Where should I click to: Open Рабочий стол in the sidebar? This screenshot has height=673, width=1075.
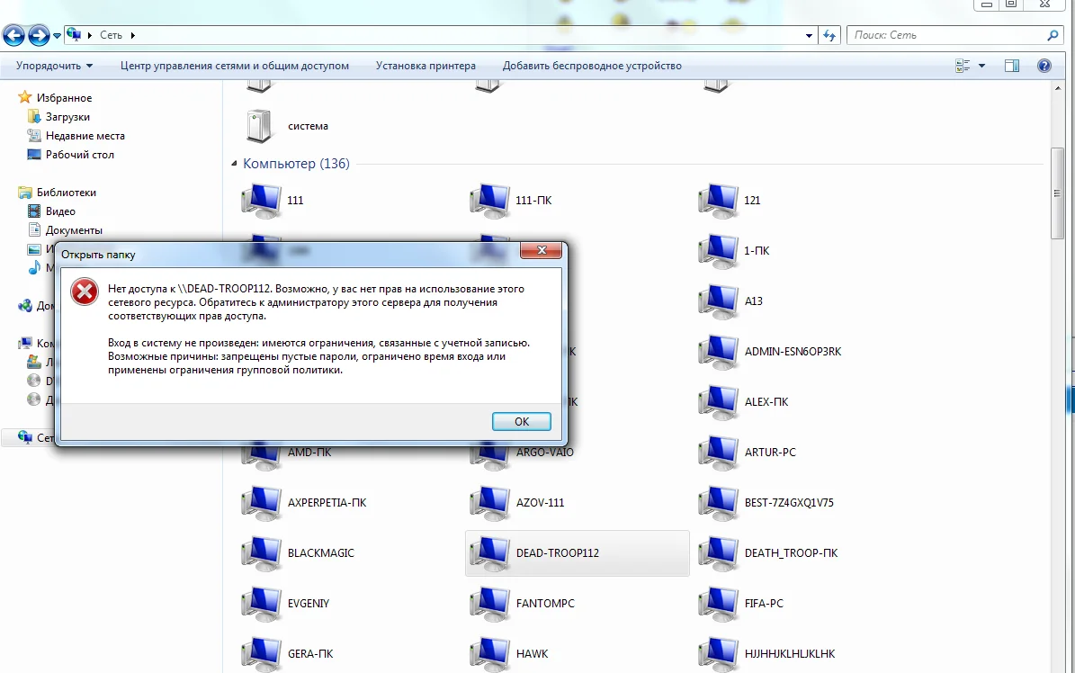point(70,155)
